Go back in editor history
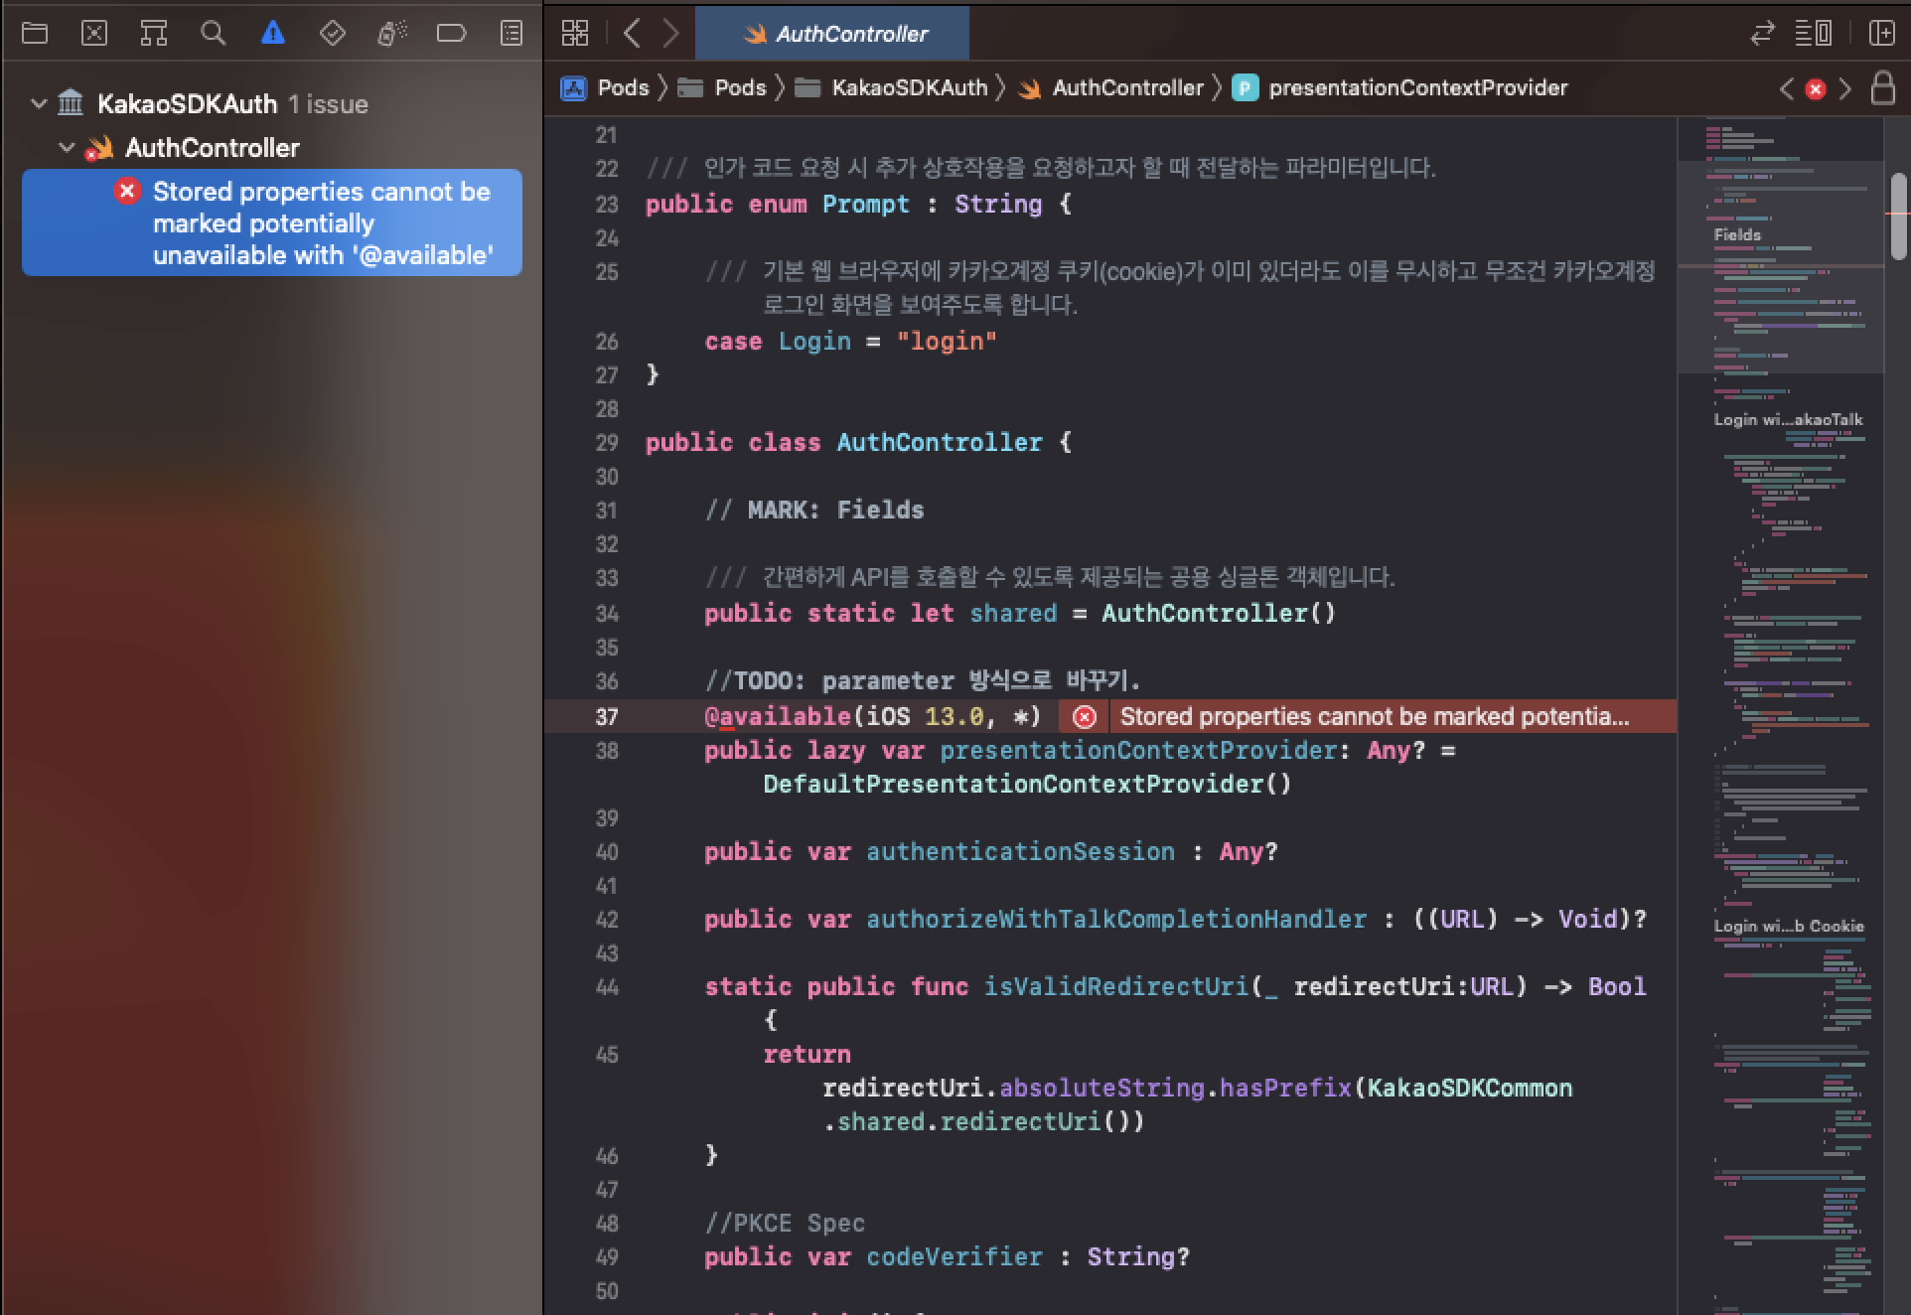1911x1315 pixels. (x=632, y=34)
